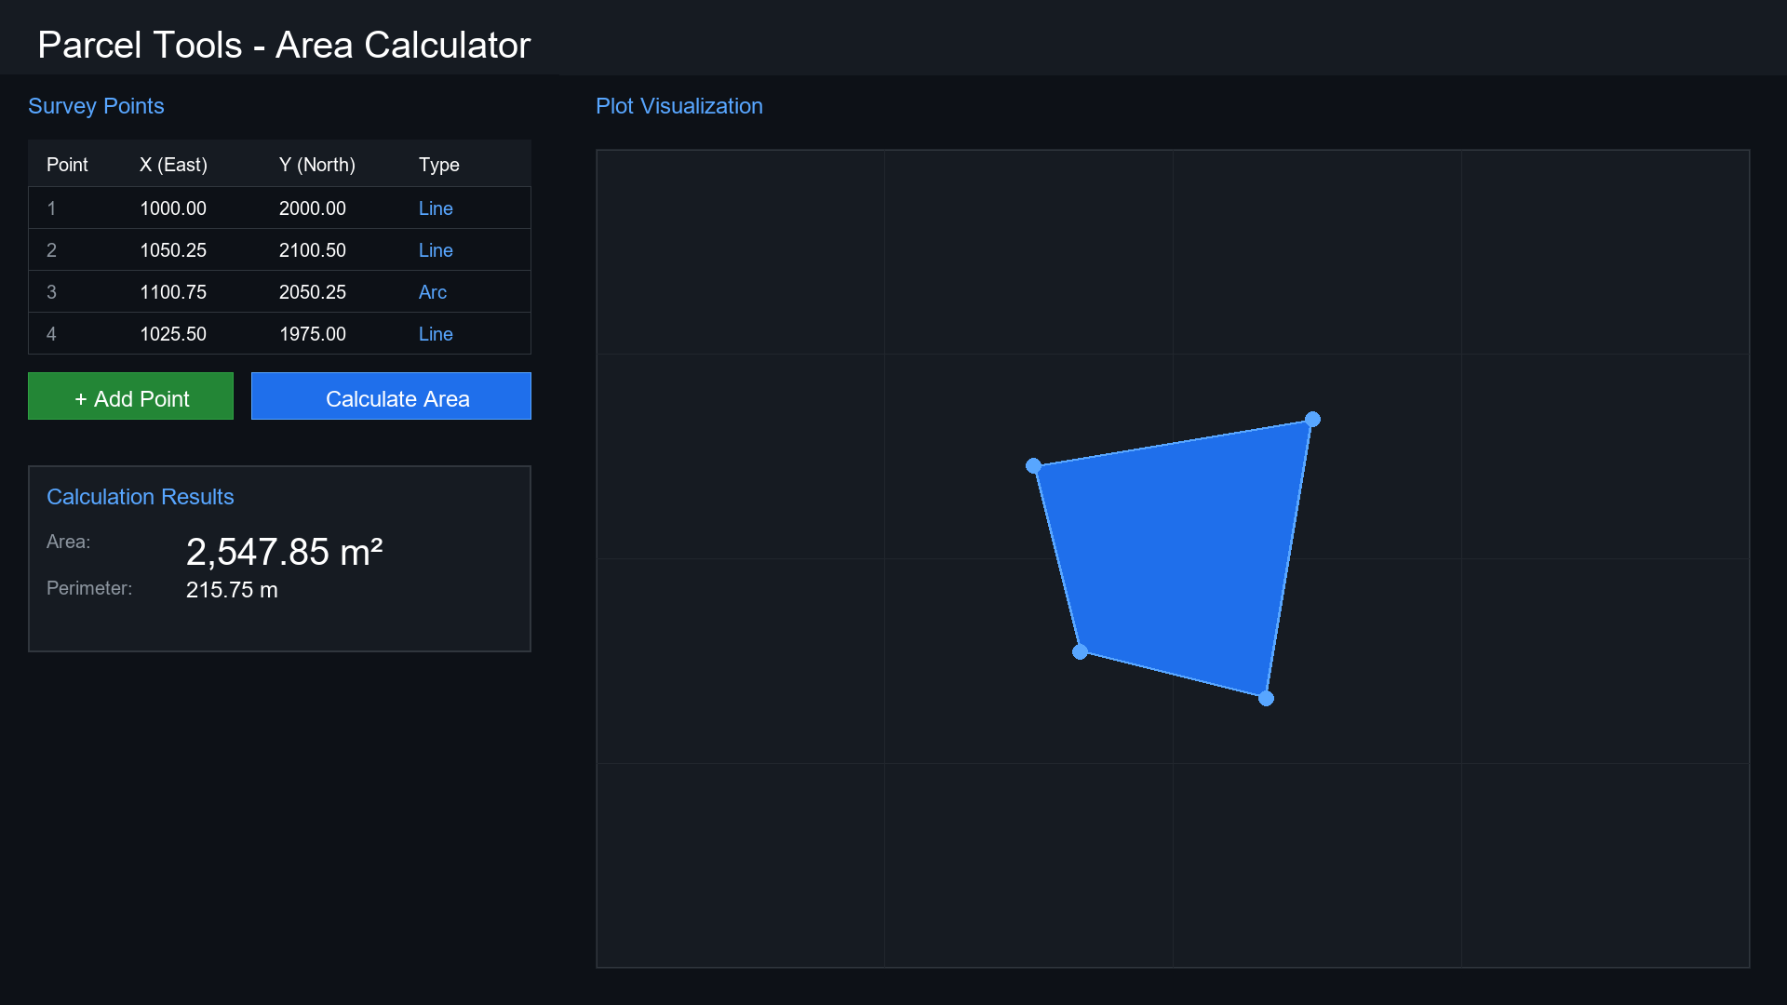
Task: Edit the X coordinate 1000.00 of point 1
Action: (x=173, y=208)
